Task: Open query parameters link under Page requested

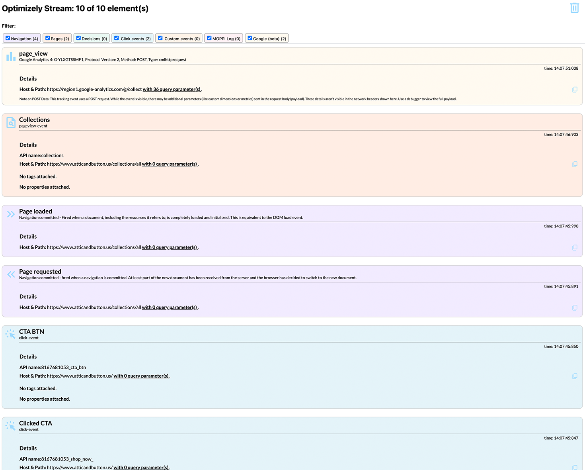Action: click(170, 307)
